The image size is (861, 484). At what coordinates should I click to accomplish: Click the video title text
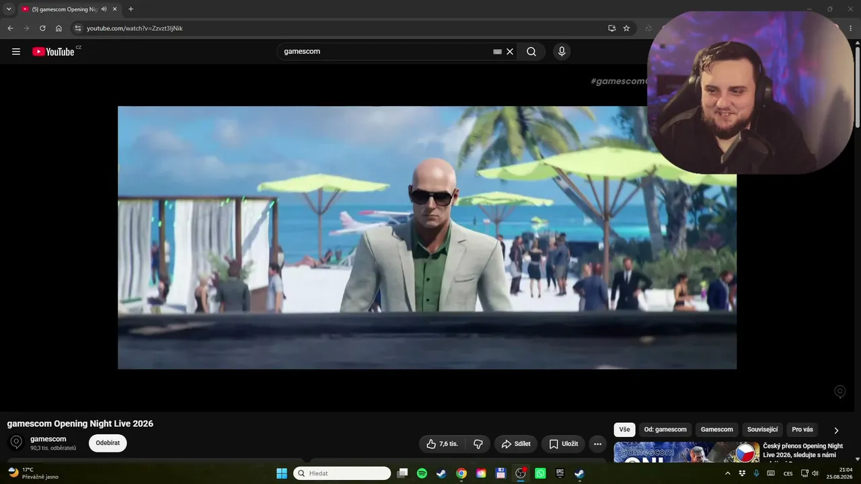80,424
